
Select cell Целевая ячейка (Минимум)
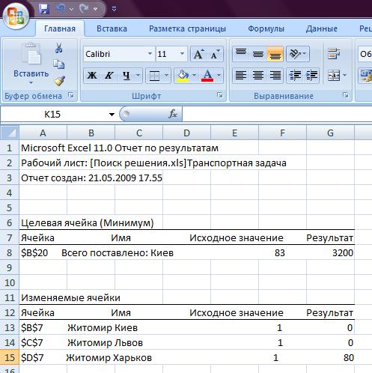pyautogui.click(x=88, y=222)
